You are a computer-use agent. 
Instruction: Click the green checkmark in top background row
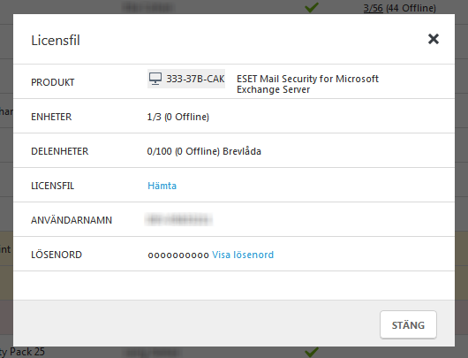click(x=312, y=7)
